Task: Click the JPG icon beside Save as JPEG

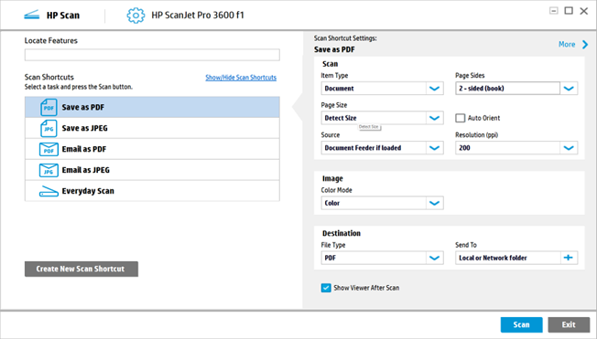Action: pyautogui.click(x=49, y=129)
